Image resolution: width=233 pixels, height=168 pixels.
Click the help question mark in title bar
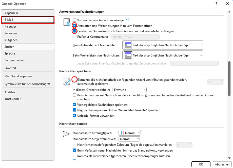(x=216, y=4)
